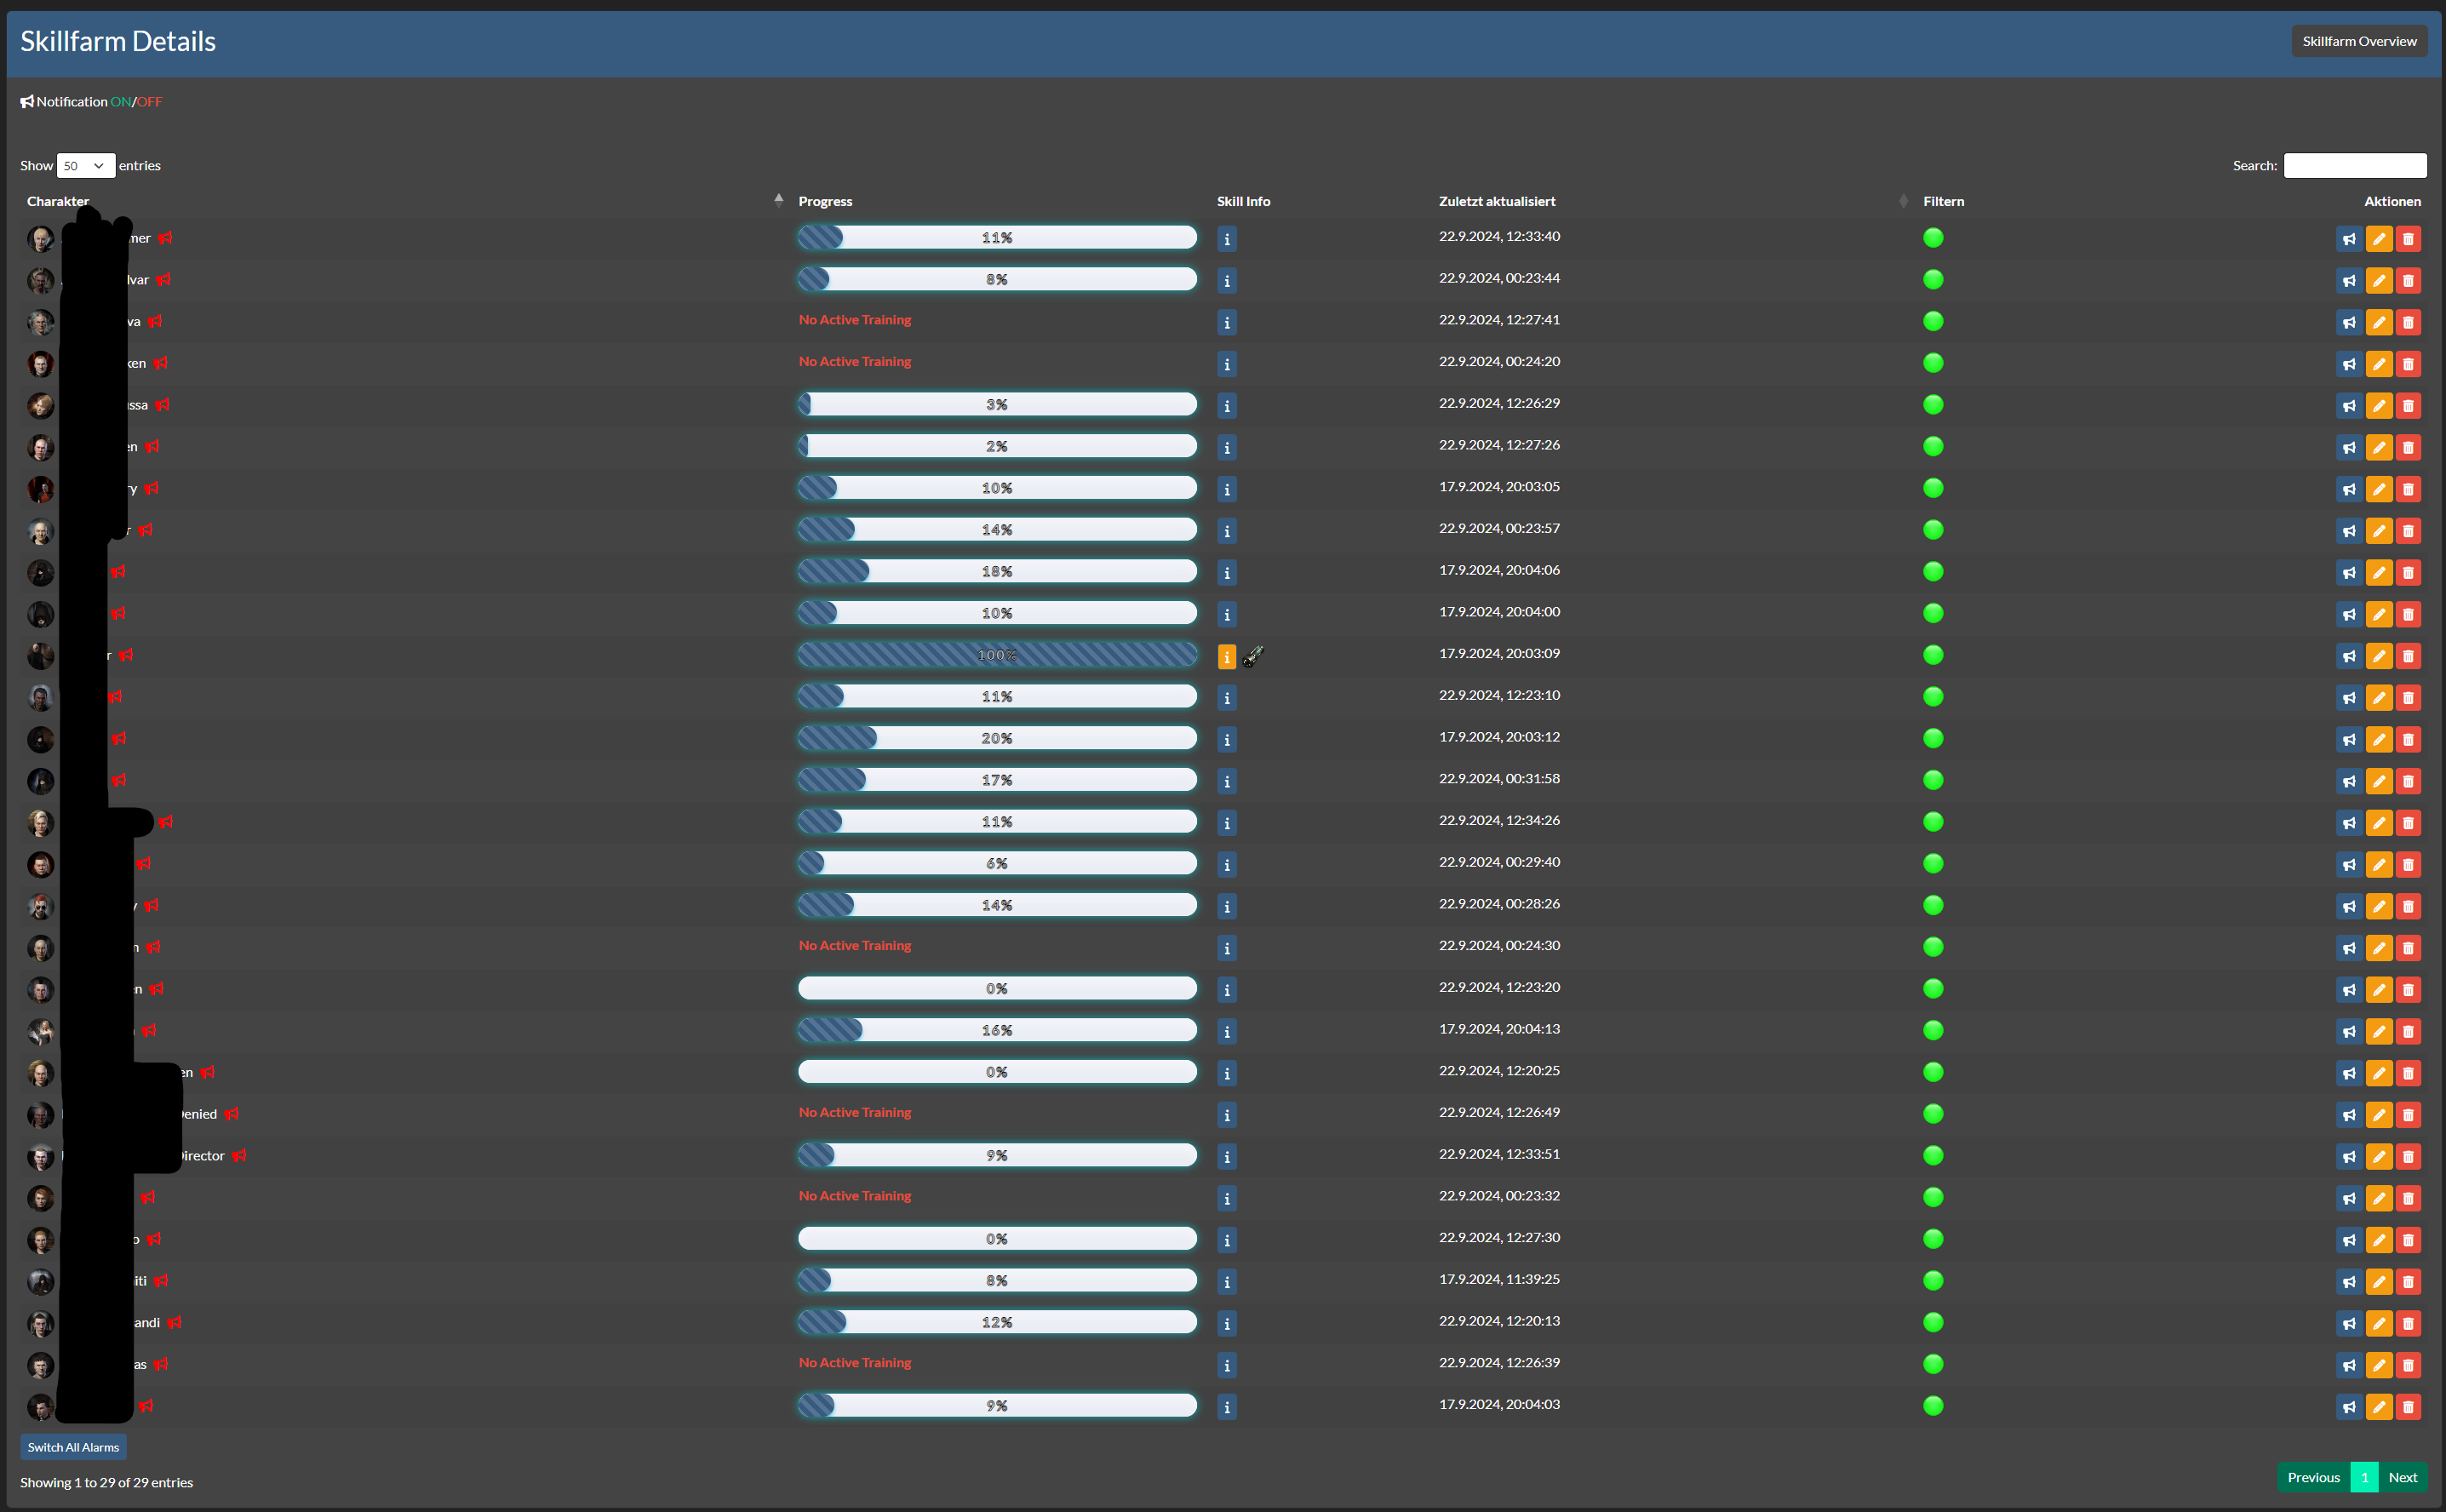Open the Show entries dropdown
Viewport: 2446px width, 1512px height.
coord(85,166)
